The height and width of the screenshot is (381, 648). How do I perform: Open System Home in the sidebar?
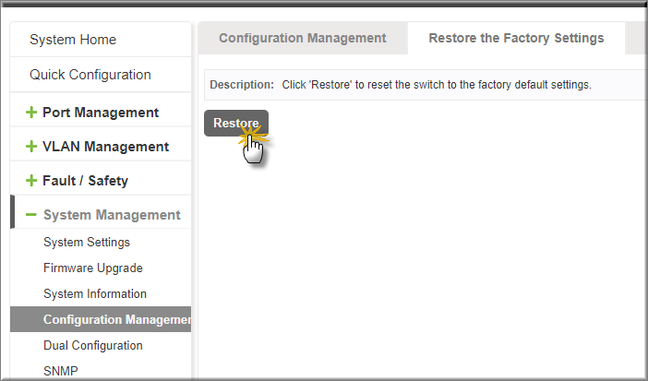[x=101, y=40]
